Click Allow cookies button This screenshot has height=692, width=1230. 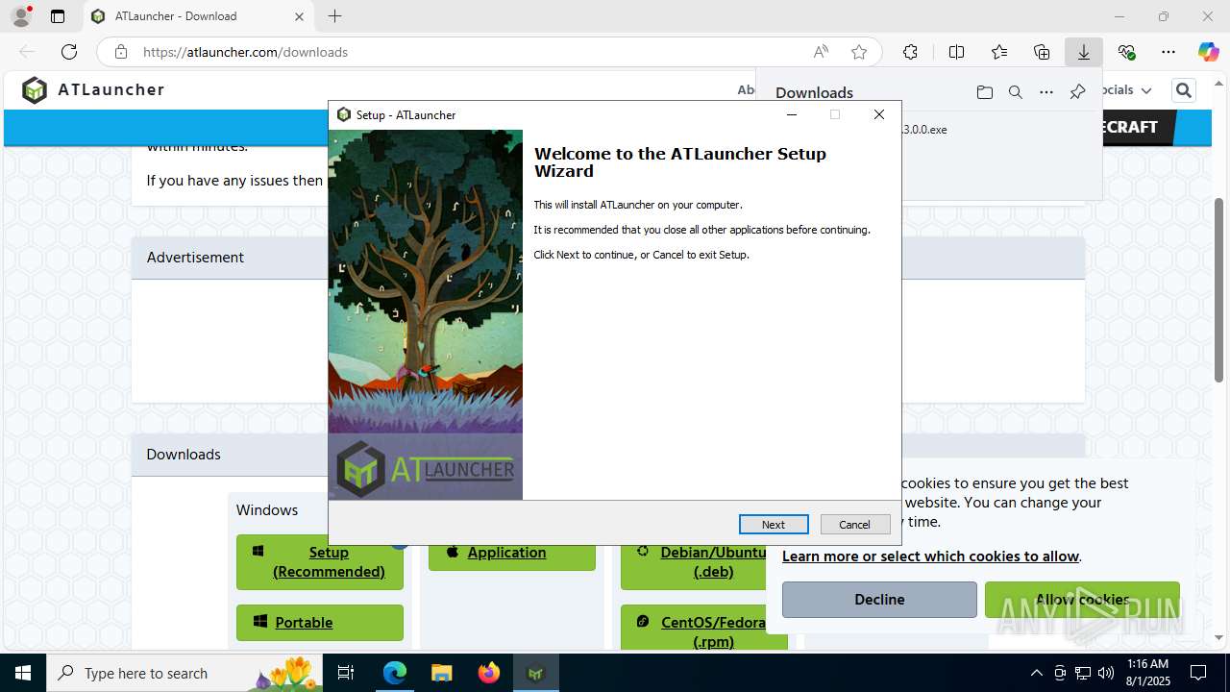1082,600
